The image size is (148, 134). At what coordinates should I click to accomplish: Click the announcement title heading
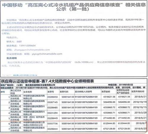tap(74, 7)
